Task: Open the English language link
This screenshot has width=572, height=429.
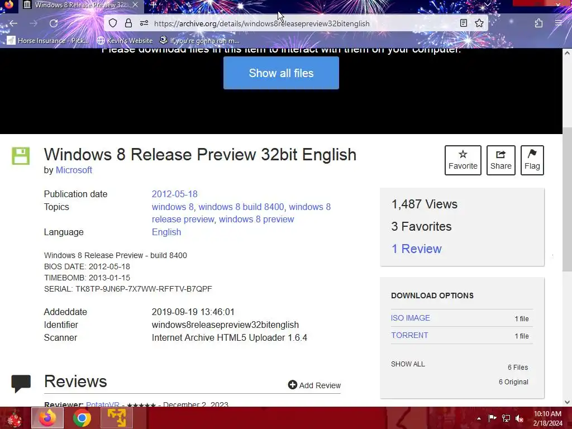Action: click(x=166, y=232)
